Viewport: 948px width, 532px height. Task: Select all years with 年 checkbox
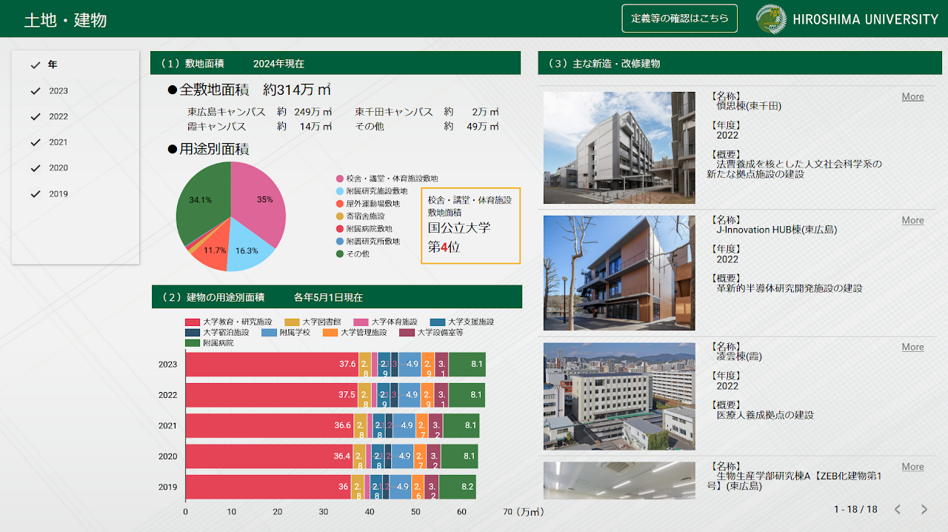pyautogui.click(x=36, y=65)
